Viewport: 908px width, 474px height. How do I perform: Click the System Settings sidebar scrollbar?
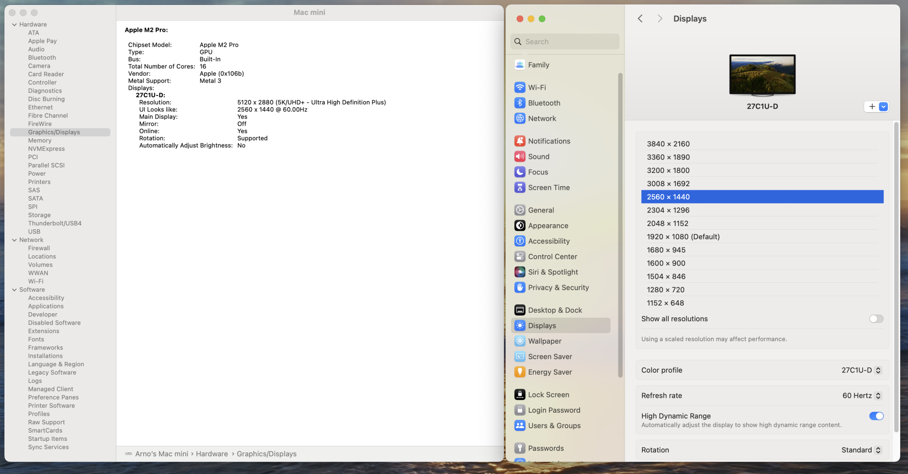620,225
